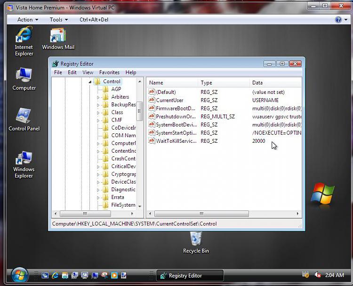Expand the CMF key
The height and width of the screenshot is (286, 353).
coord(98,120)
